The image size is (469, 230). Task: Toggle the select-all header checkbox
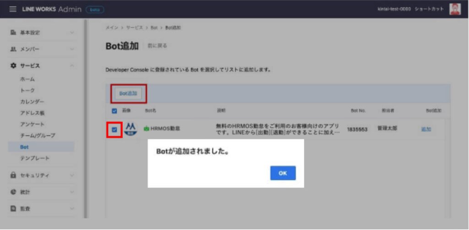(x=115, y=110)
